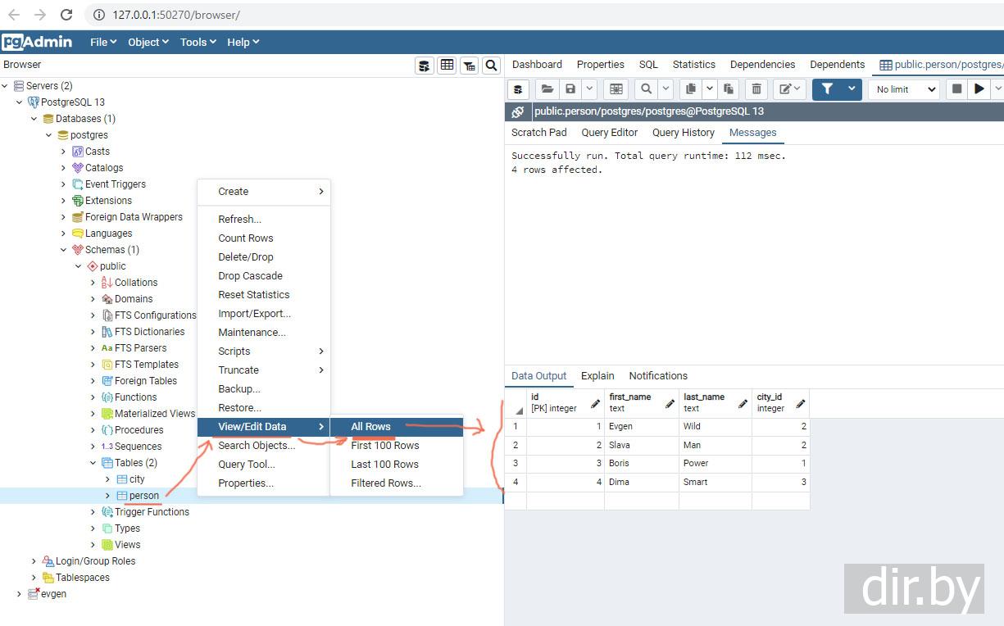1004x626 pixels.
Task: Open the Explain tab
Action: point(597,376)
